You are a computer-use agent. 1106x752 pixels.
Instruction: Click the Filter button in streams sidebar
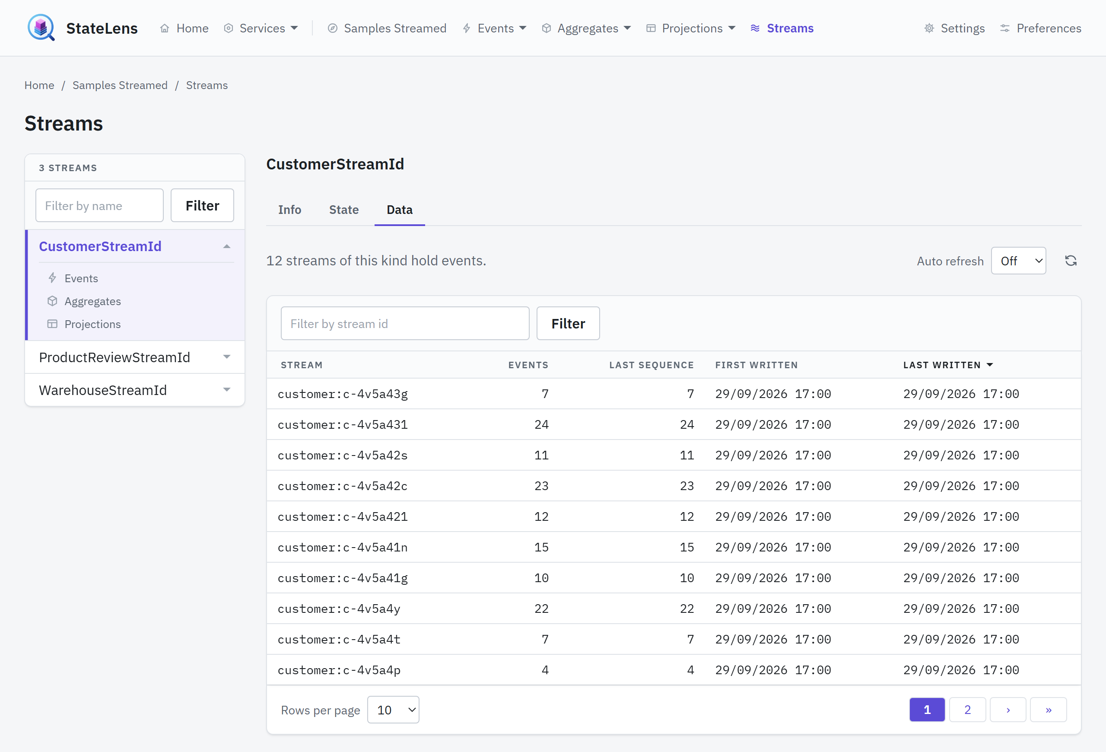point(202,206)
